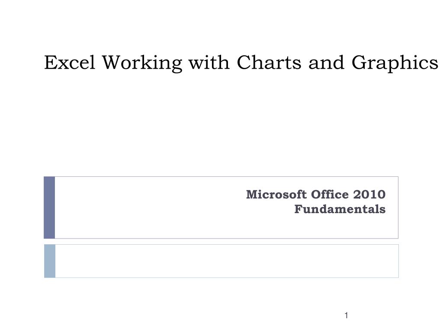Image resolution: width=443 pixels, height=332 pixels.
Task: Select the dark blue accent bar
Action: click(x=49, y=207)
